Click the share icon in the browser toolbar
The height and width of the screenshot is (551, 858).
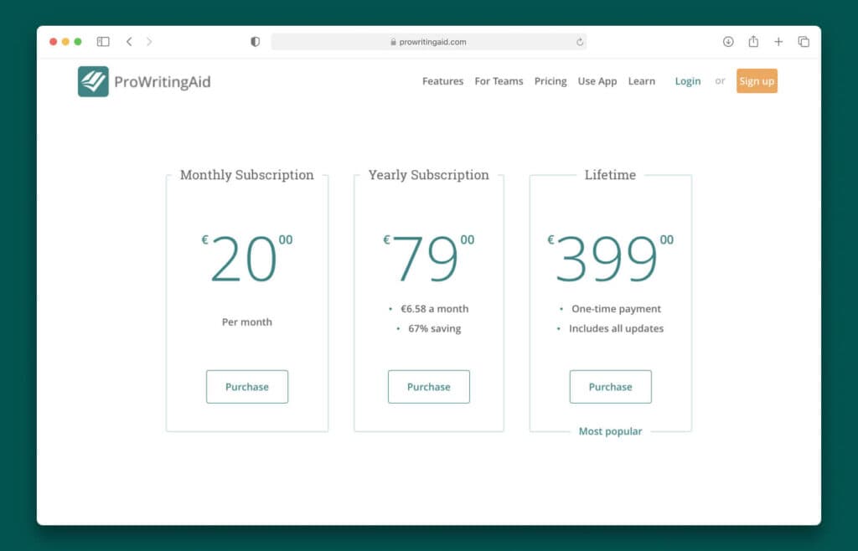click(x=753, y=41)
